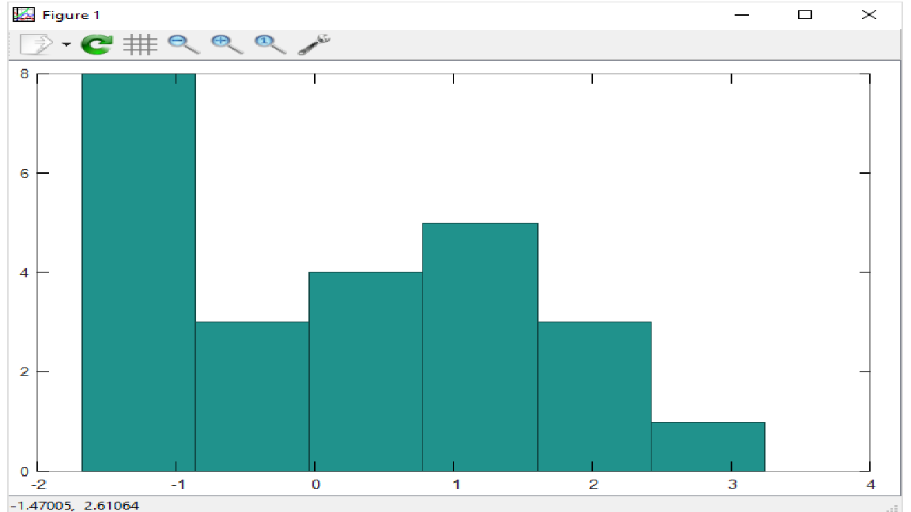Screen dimensions: 911x512
Task: Click the green replot icon
Action: pyautogui.click(x=96, y=45)
